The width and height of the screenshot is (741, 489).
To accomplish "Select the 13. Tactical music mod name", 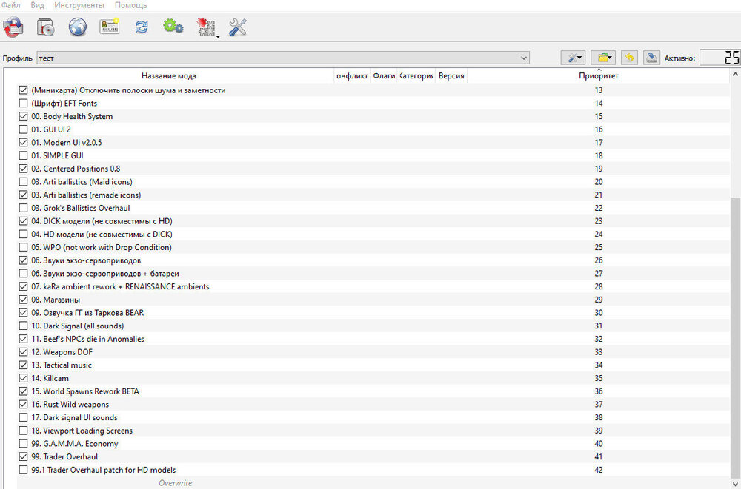I will click(62, 365).
